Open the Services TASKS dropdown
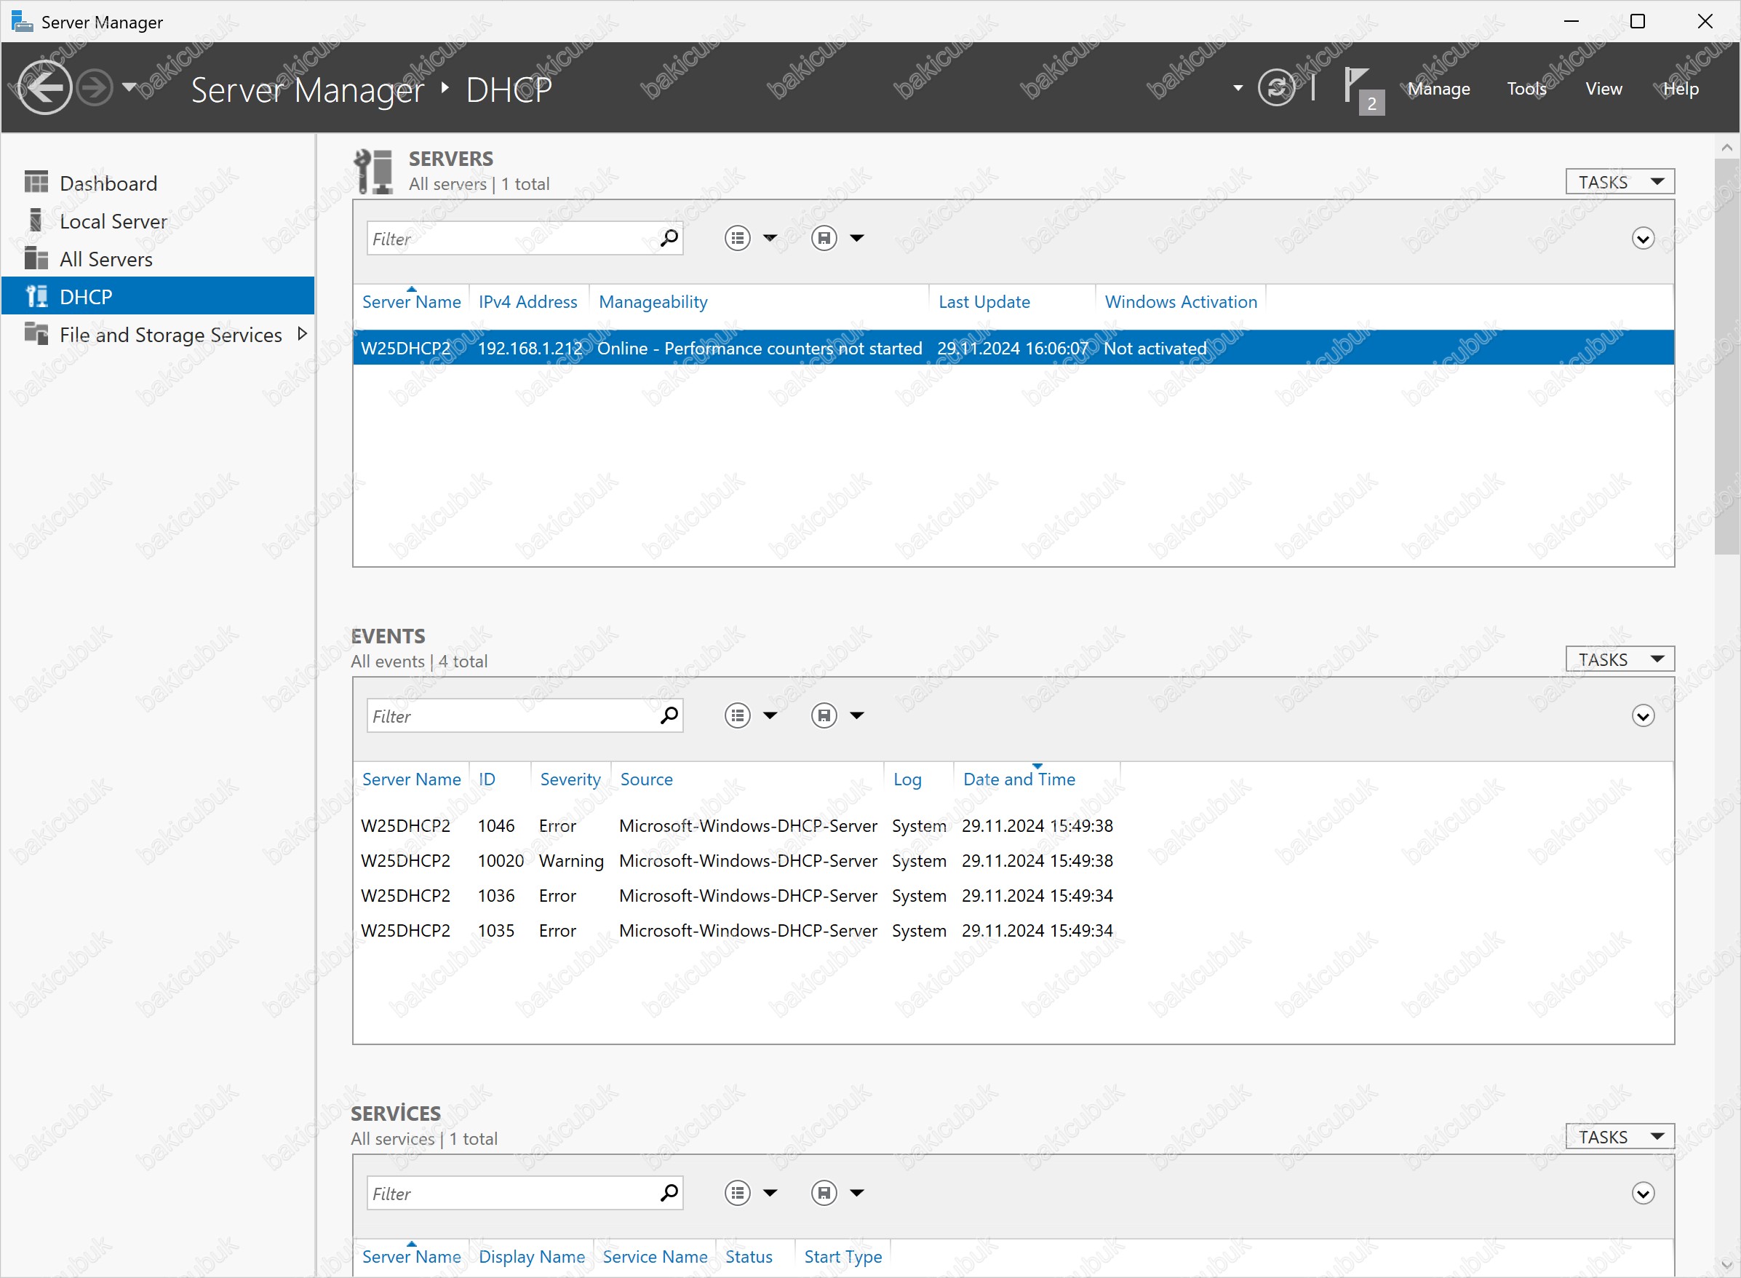 point(1620,1136)
